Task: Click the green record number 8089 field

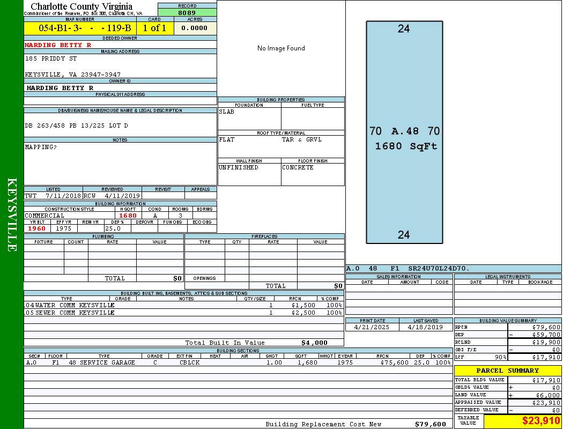Action: point(187,12)
